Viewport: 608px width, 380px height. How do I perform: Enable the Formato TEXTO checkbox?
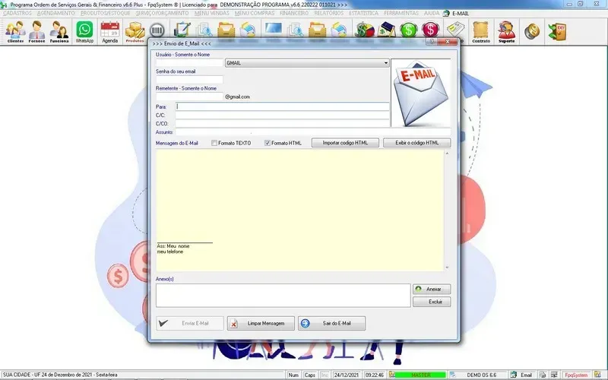tap(214, 143)
